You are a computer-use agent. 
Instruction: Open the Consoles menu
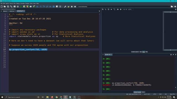[22, 4]
